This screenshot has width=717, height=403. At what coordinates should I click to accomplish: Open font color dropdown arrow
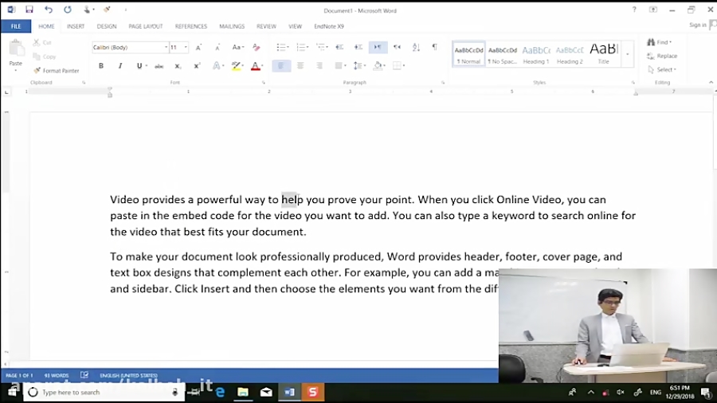[x=262, y=66]
